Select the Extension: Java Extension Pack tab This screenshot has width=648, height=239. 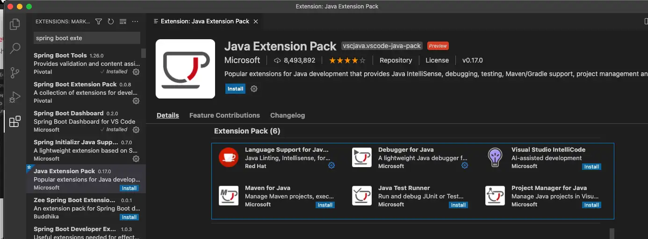[205, 21]
